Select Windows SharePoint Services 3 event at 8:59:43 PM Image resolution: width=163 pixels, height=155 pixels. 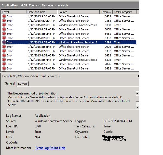69,25
